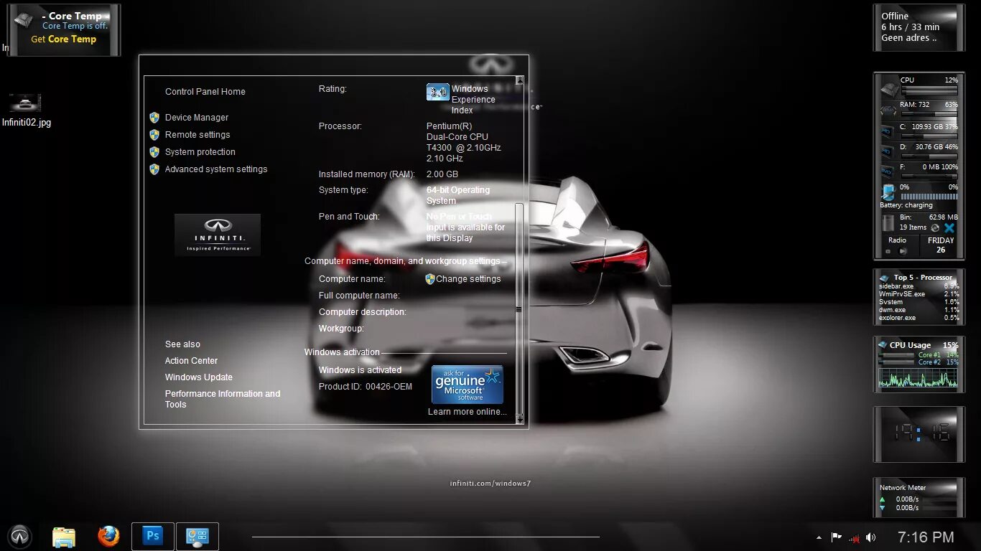Click WmiPrvSE.exe in the Top 5 Processor gadget
The image size is (981, 551).
pos(902,294)
